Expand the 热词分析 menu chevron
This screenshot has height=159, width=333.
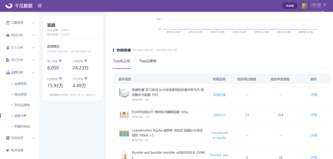pyautogui.click(x=33, y=35)
